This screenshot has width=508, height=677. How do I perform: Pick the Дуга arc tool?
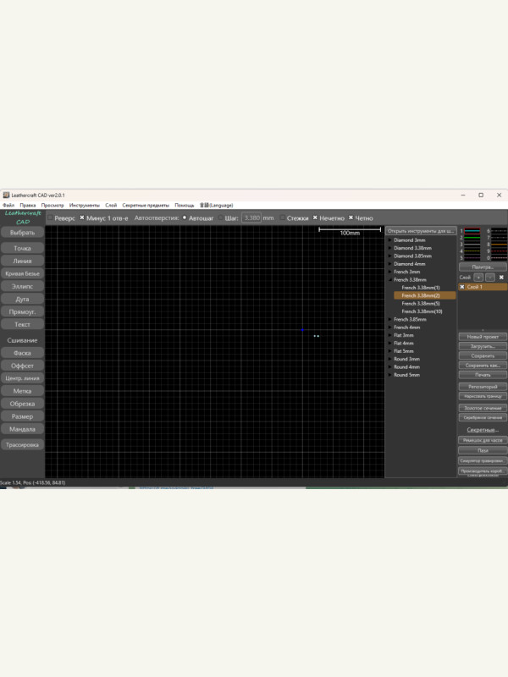tap(23, 299)
